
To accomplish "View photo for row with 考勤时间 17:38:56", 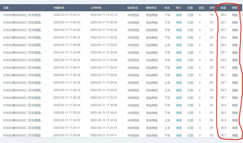I will [x=179, y=53].
